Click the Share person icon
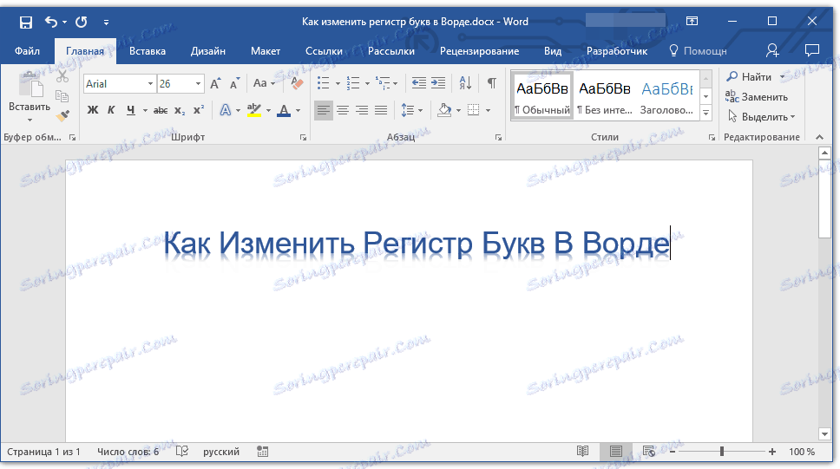 pos(772,50)
